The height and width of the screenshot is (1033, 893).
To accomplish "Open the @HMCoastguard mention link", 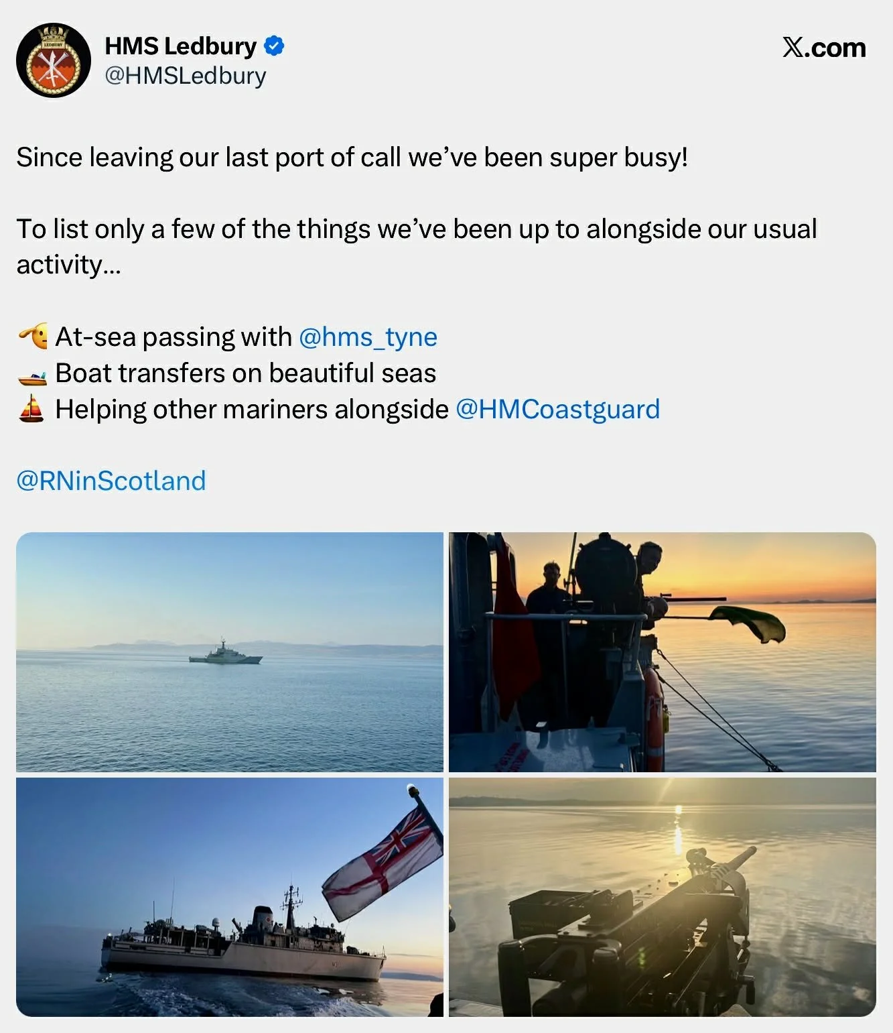I will coord(558,409).
